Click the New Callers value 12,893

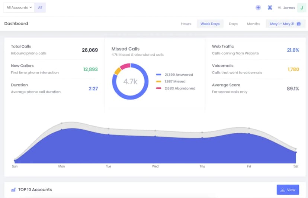tap(90, 69)
